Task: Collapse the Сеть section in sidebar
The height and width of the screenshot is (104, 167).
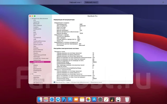Action: pyautogui.click(x=31, y=63)
